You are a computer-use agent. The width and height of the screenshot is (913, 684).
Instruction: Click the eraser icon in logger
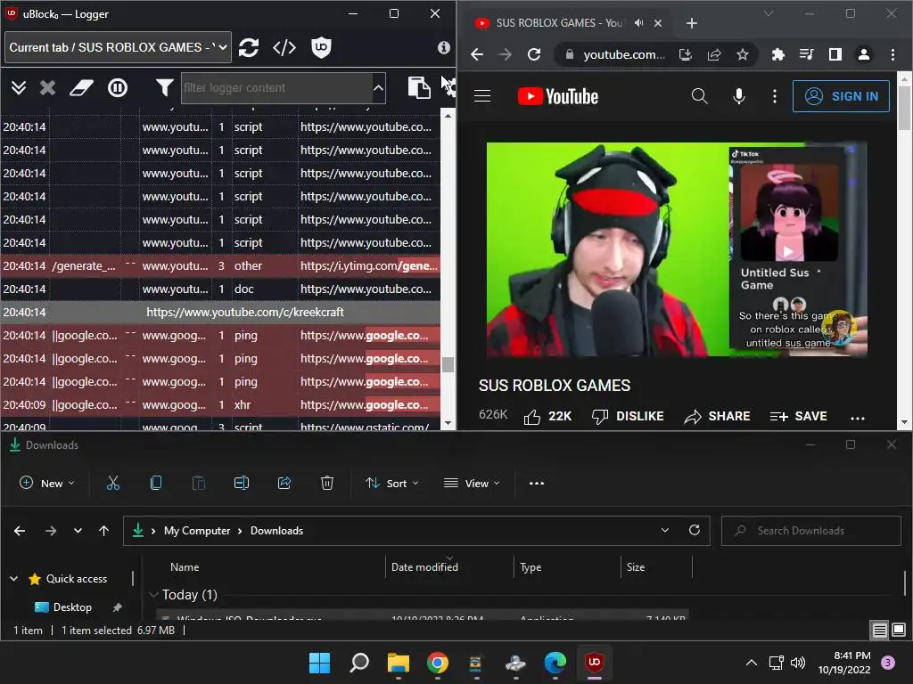(81, 88)
